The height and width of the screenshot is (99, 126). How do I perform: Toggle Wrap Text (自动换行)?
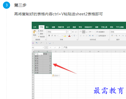pyautogui.click(x=100, y=32)
